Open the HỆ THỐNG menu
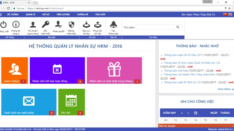This screenshot has height=131, width=234. point(13,14)
